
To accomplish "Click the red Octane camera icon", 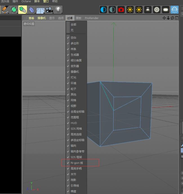I will (121, 10).
